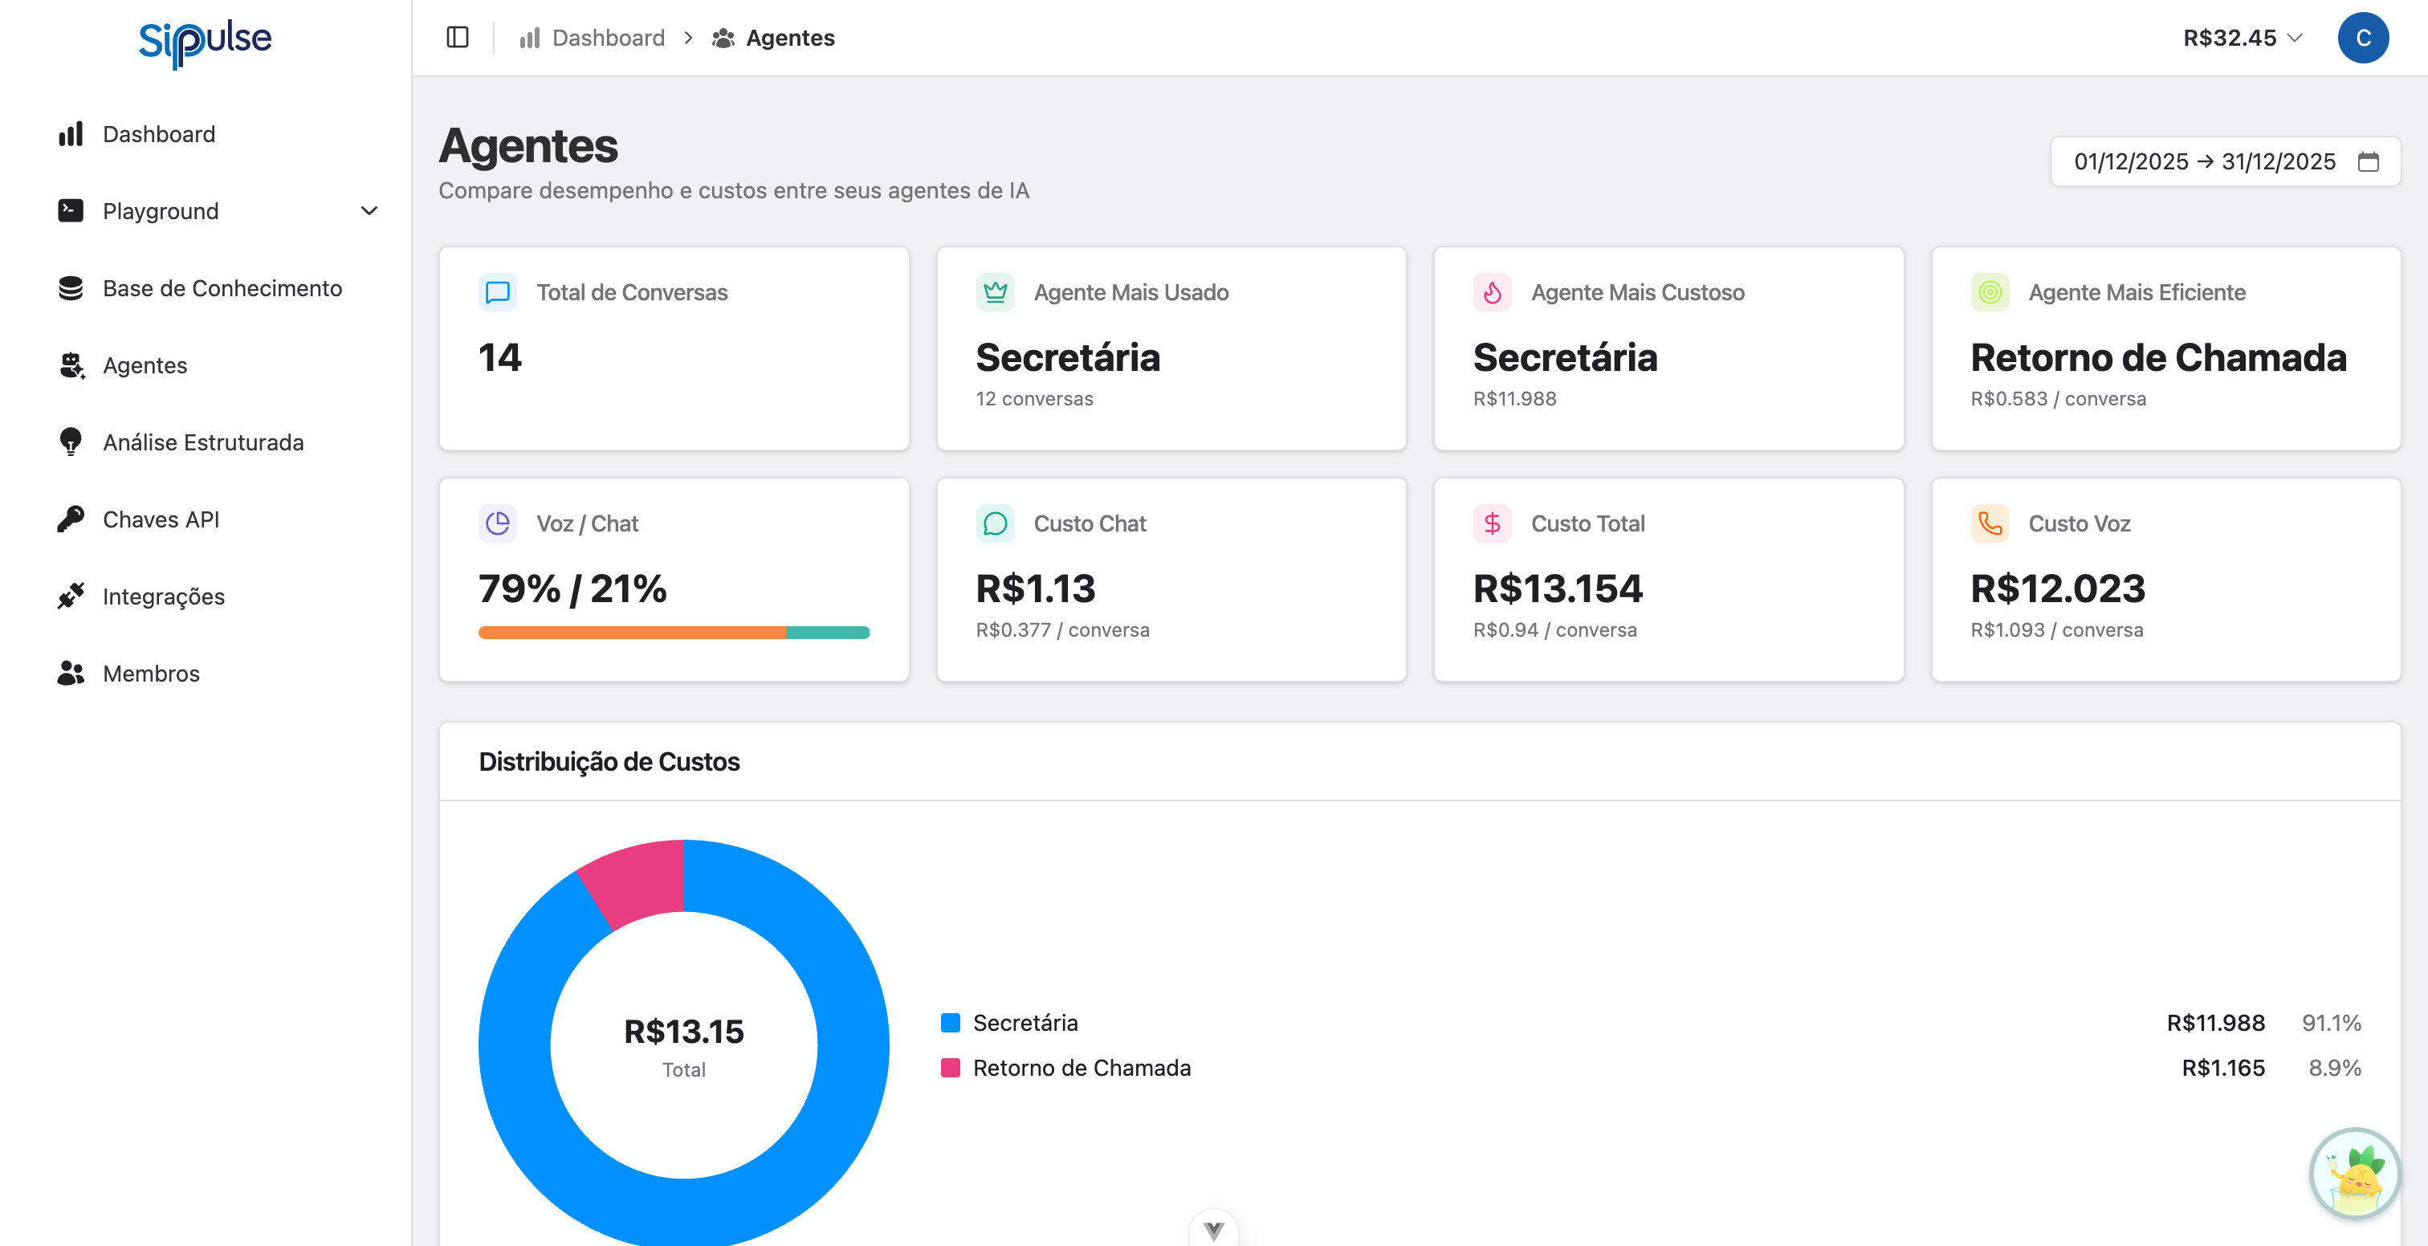This screenshot has height=1246, width=2428.
Task: Open the Agentes section icon
Action: pos(71,366)
